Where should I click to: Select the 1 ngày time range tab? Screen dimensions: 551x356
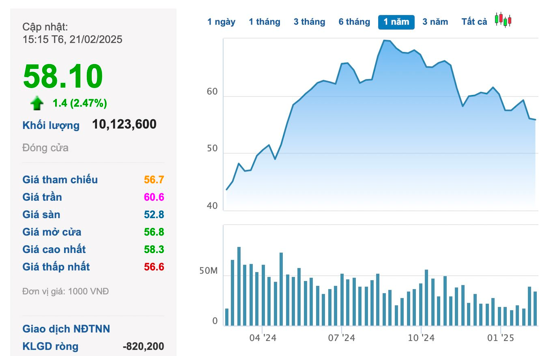221,22
